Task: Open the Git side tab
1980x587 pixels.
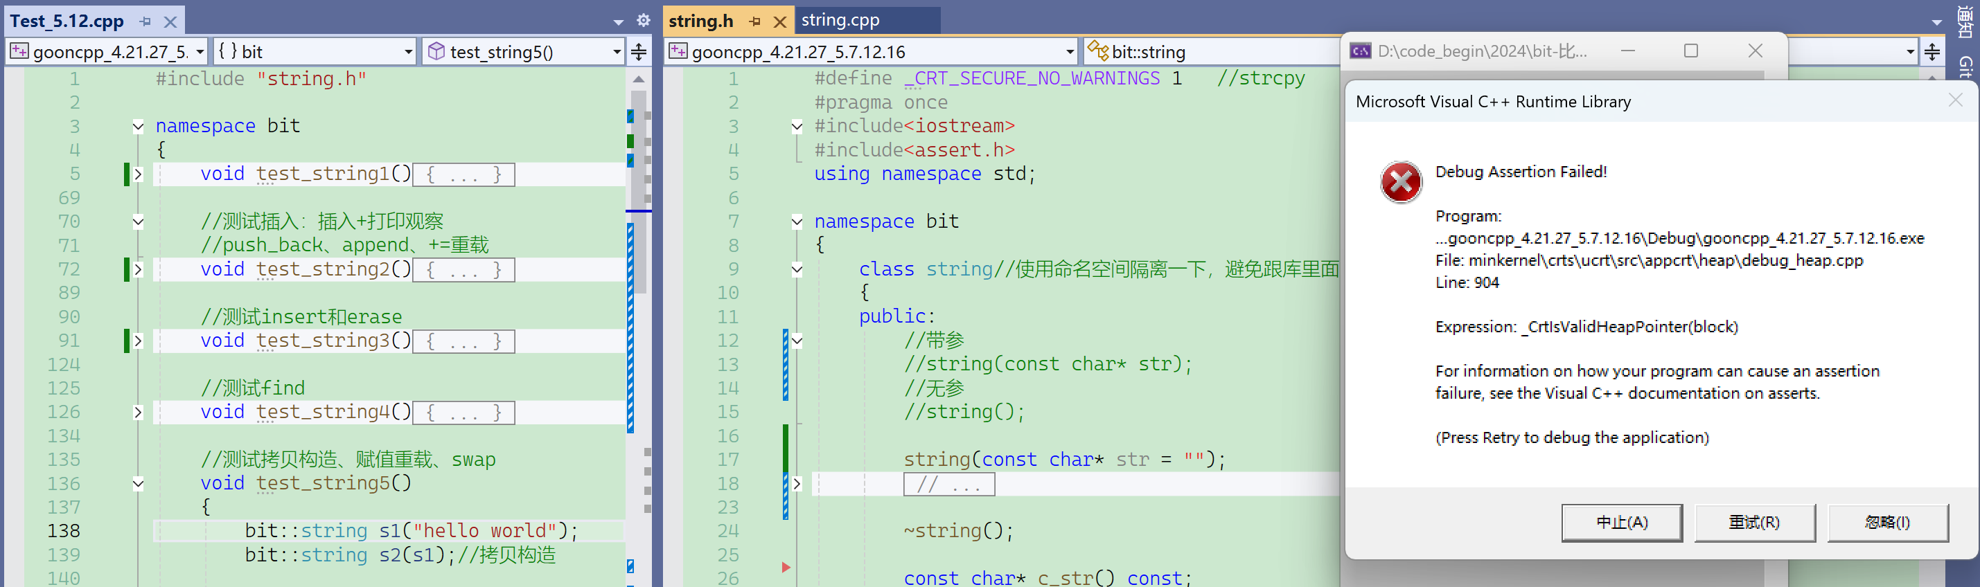Action: (x=1966, y=67)
